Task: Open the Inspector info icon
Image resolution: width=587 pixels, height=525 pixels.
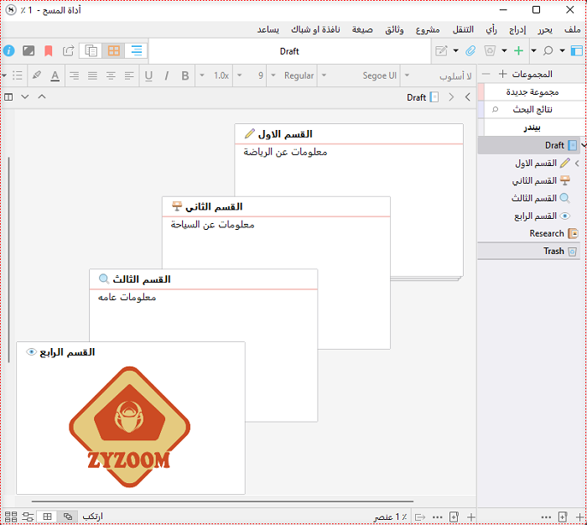Action: click(9, 50)
